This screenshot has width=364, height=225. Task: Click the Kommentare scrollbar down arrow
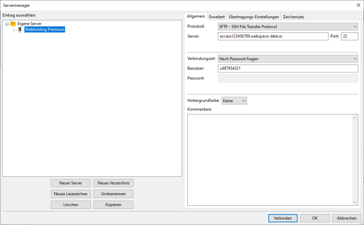tap(355, 202)
